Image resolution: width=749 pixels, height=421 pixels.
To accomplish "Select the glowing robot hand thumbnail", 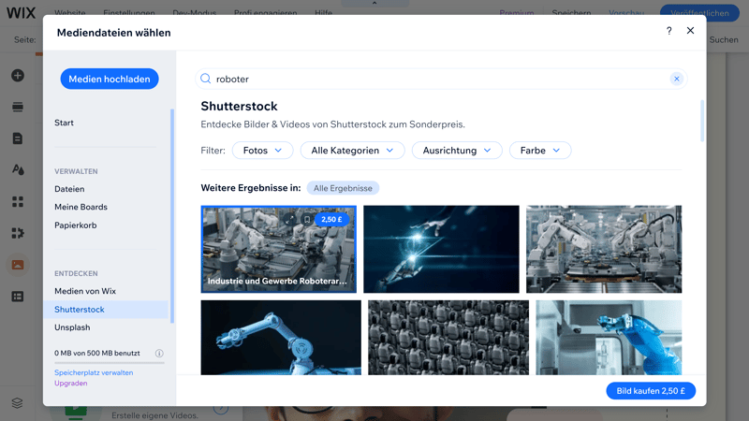I will point(441,249).
